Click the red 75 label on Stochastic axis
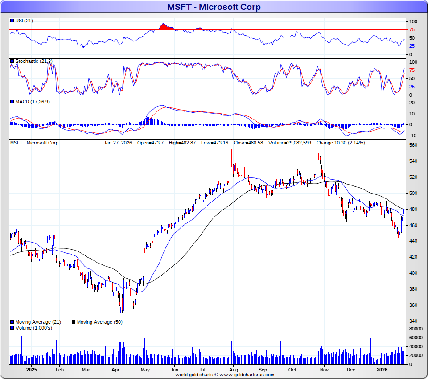428x379 pixels. tap(412, 70)
